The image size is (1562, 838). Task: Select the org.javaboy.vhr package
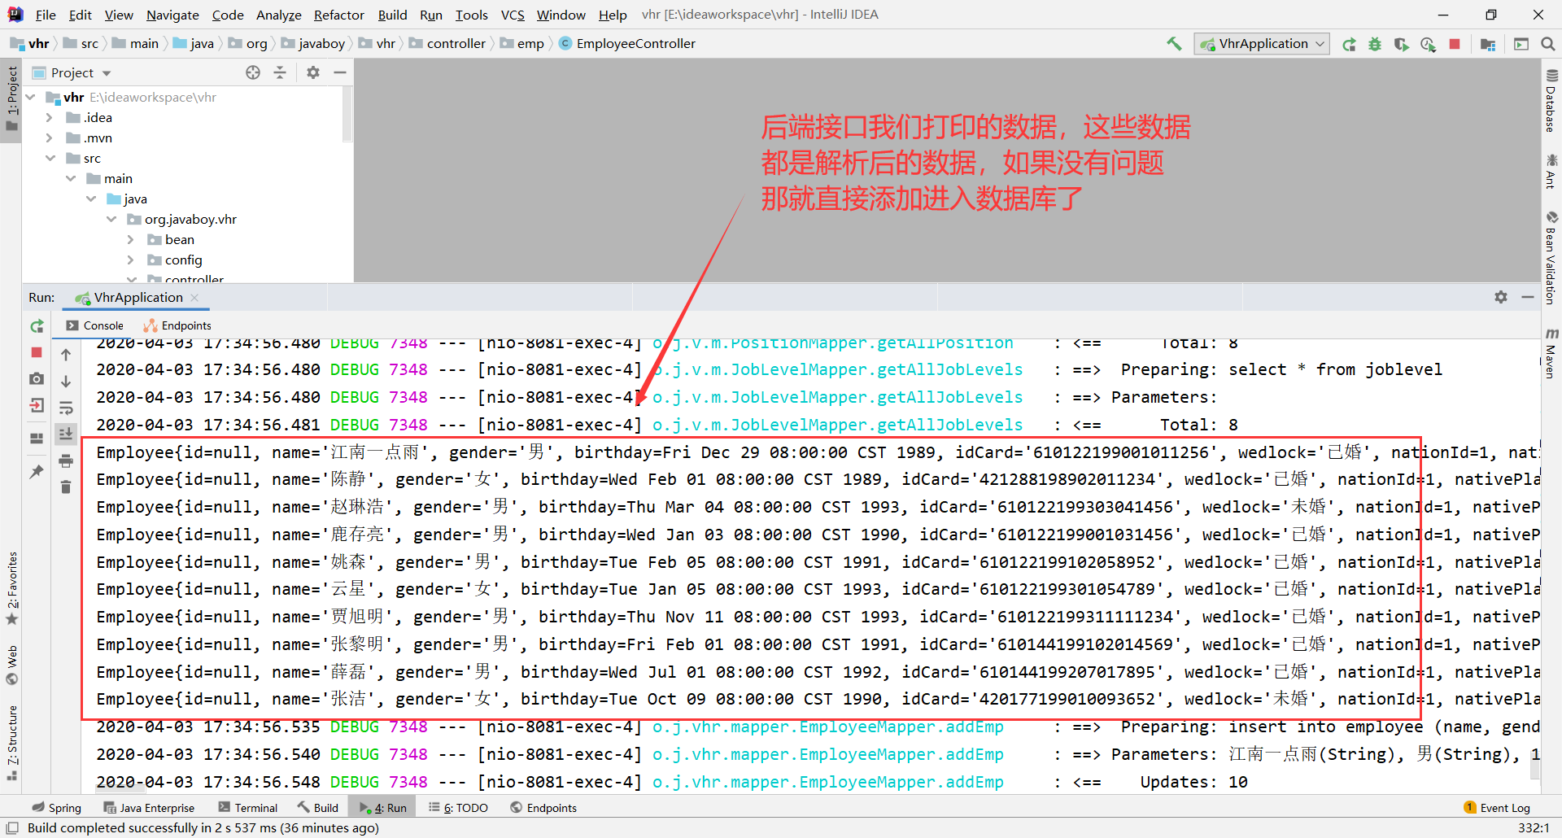(190, 219)
